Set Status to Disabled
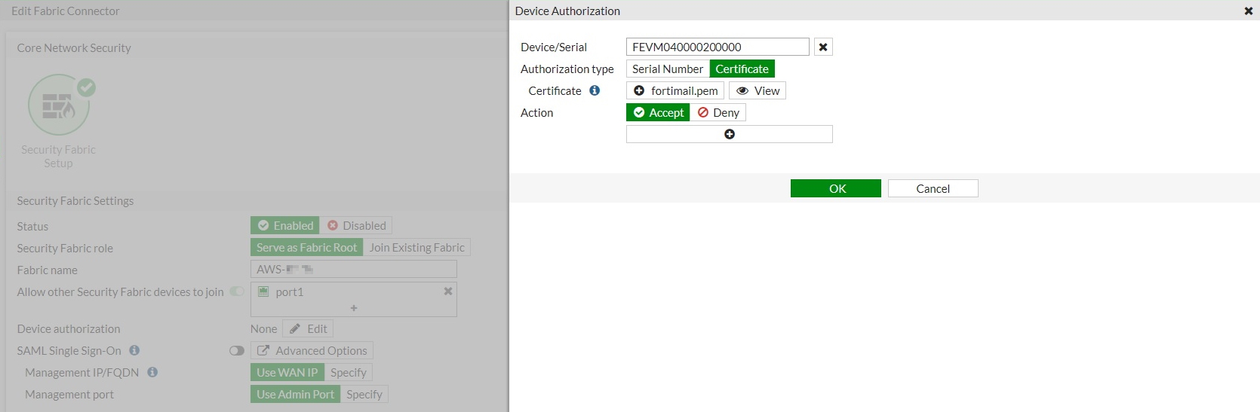The height and width of the screenshot is (412, 1260). pos(356,225)
